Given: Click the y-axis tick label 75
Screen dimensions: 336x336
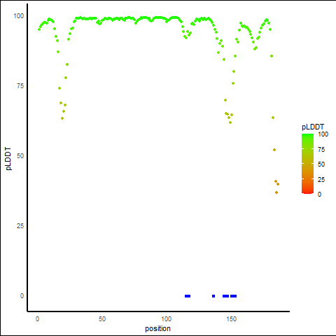Looking at the screenshot, I should (x=20, y=86).
